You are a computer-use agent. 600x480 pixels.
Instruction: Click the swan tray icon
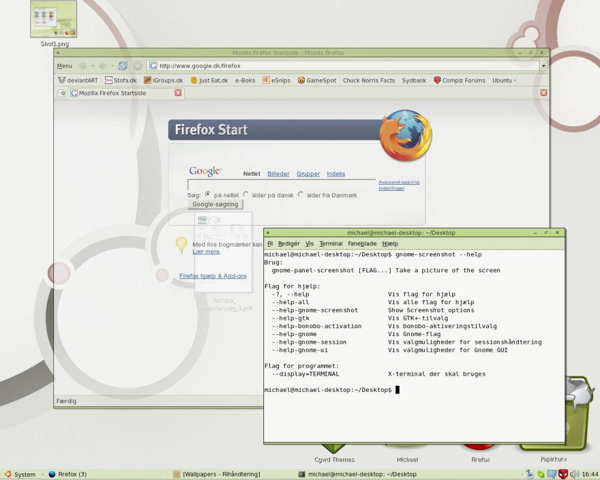[530, 474]
